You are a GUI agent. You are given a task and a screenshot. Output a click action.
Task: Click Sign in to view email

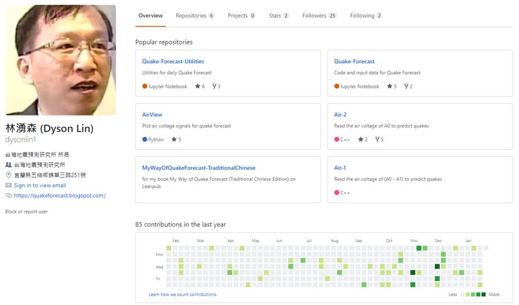pyautogui.click(x=40, y=185)
